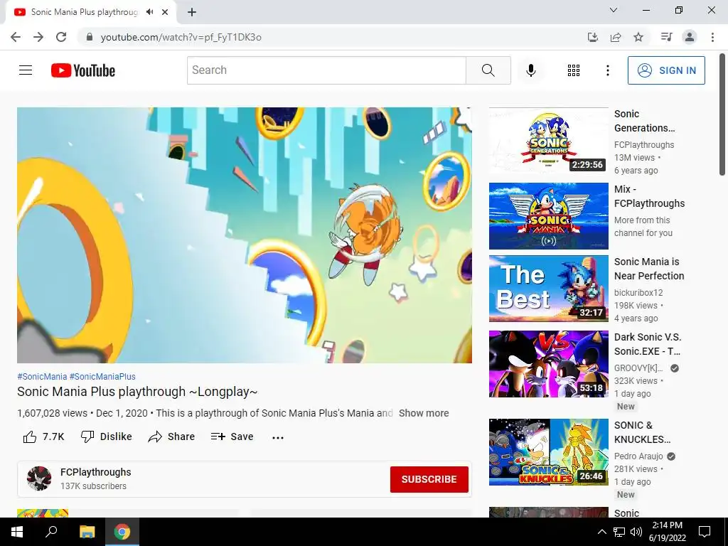728x546 pixels.
Task: Reload the YouTube page
Action: coord(61,37)
